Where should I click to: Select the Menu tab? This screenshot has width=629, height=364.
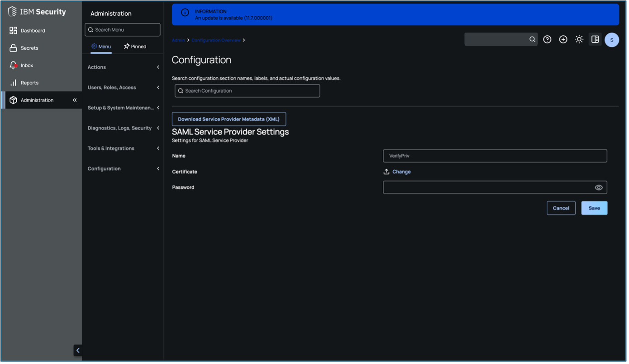pos(101,46)
